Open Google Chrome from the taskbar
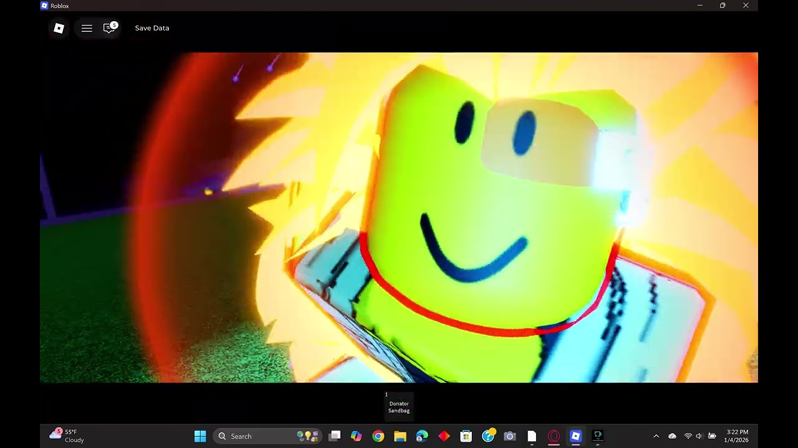Screen dimensions: 798x448 coord(378,436)
